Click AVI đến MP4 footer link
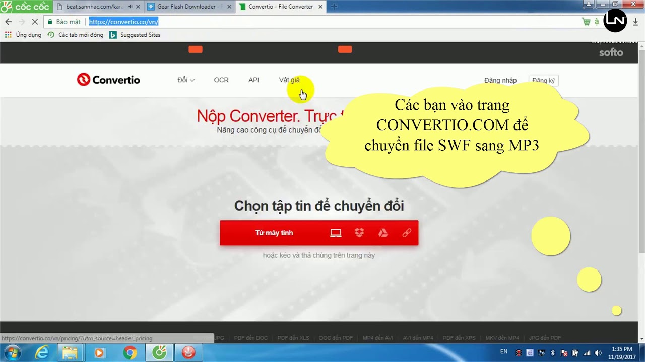 tap(418, 338)
